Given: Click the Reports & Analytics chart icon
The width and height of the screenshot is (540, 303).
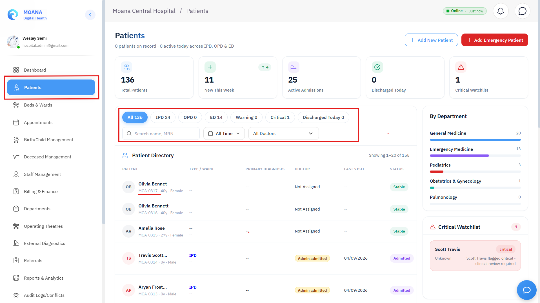Looking at the screenshot, I should (16, 278).
